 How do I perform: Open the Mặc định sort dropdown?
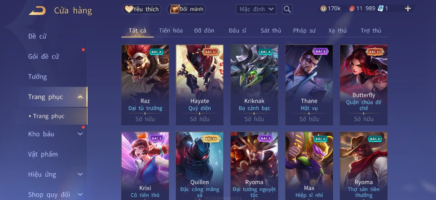point(256,9)
